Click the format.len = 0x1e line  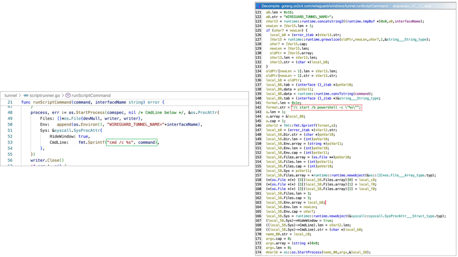[283, 103]
